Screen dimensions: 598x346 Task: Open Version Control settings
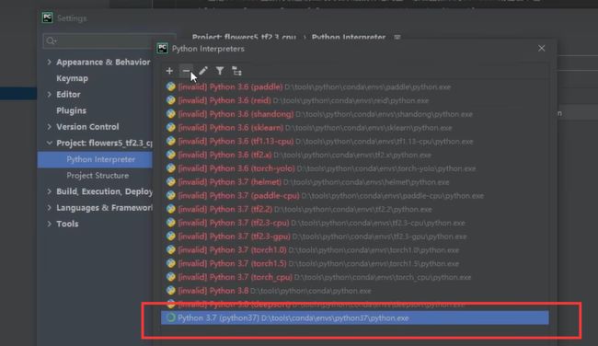point(87,127)
